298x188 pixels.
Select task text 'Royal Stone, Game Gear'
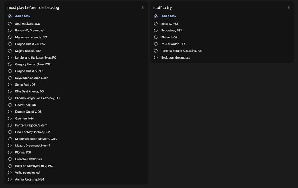31,78
